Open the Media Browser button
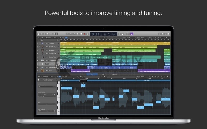This screenshot has width=207, height=129. [x=168, y=34]
